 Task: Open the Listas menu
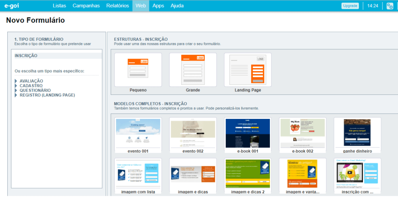click(x=59, y=5)
